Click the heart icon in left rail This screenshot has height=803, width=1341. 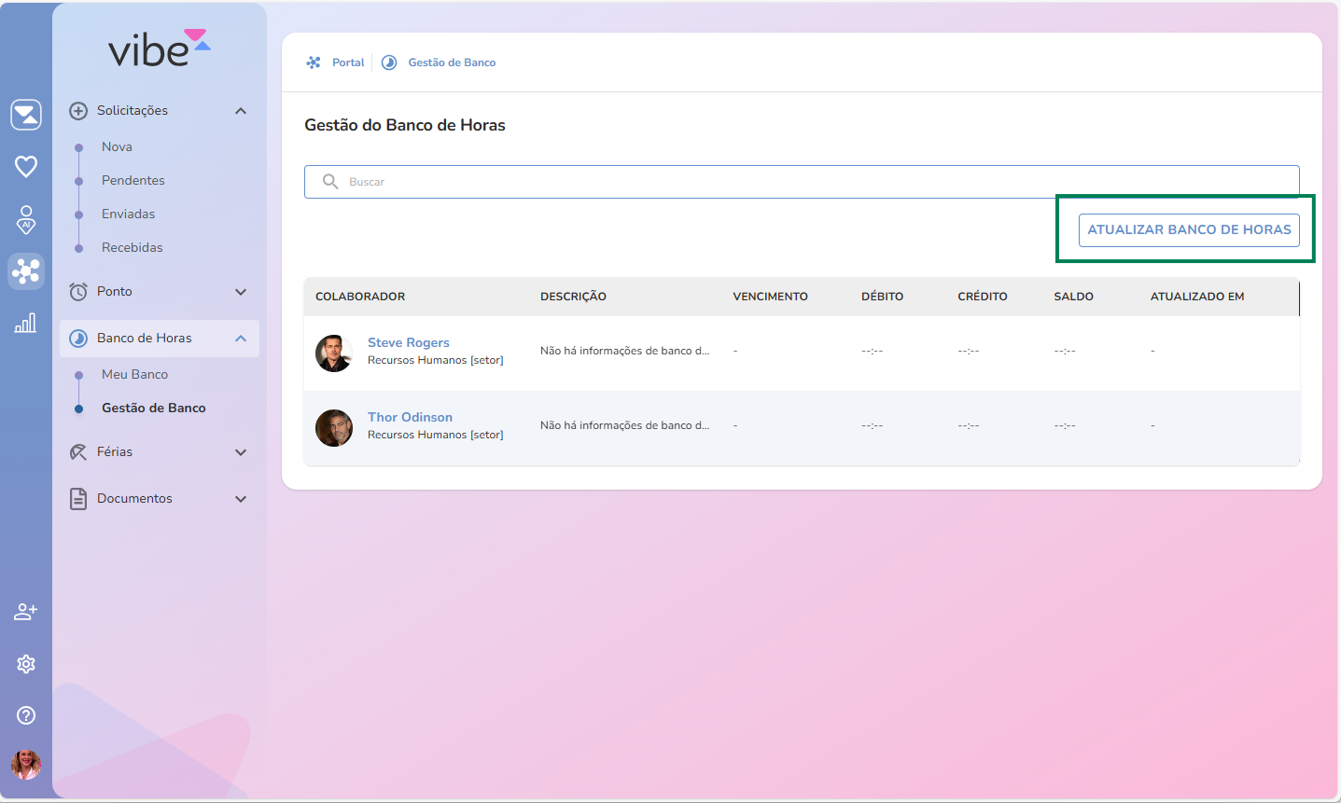(26, 167)
